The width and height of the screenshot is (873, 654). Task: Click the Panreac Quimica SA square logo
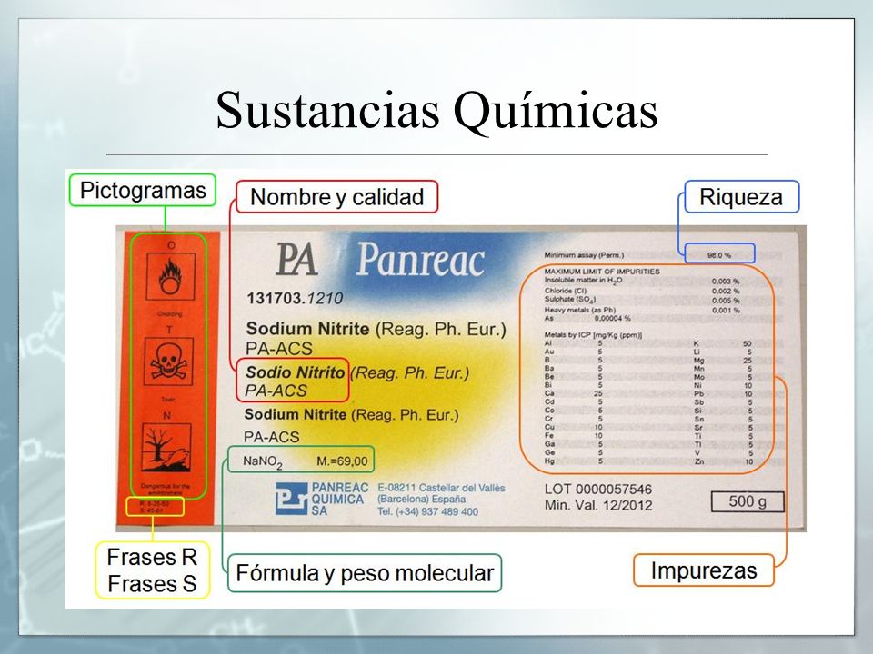tap(292, 499)
